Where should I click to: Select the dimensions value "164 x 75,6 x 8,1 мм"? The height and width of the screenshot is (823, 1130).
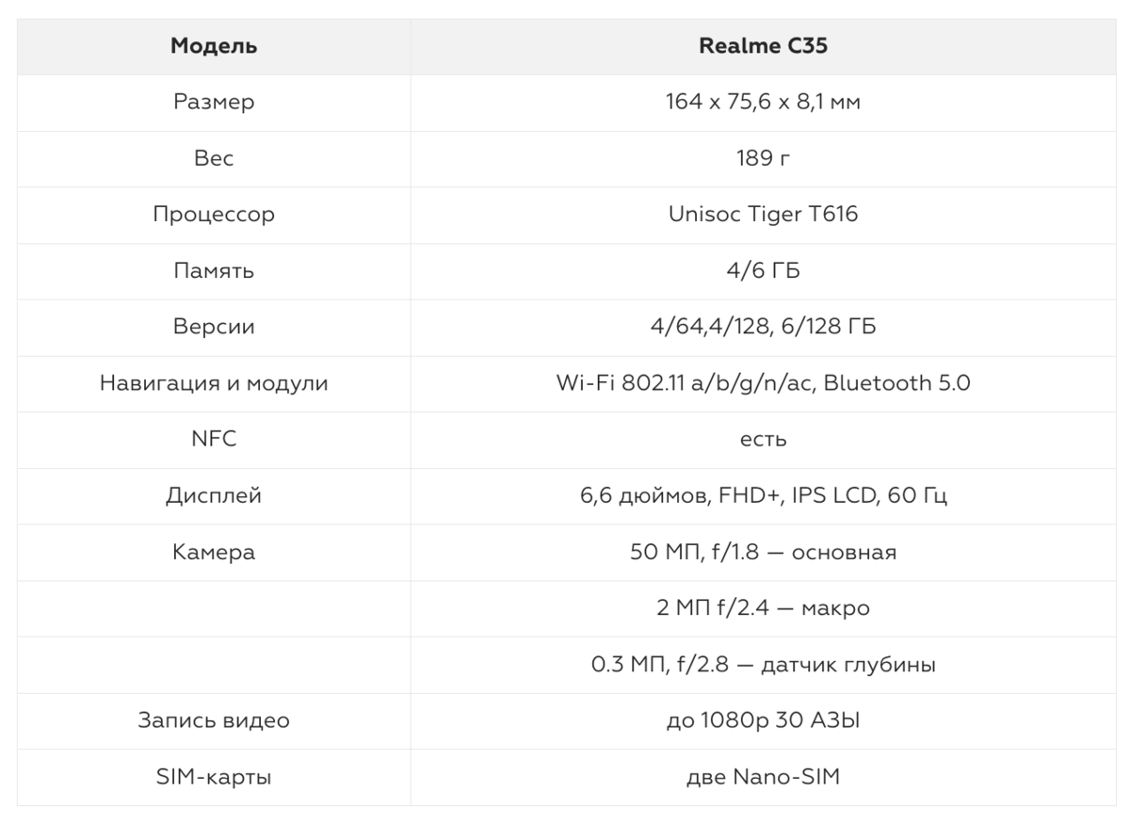coord(763,103)
